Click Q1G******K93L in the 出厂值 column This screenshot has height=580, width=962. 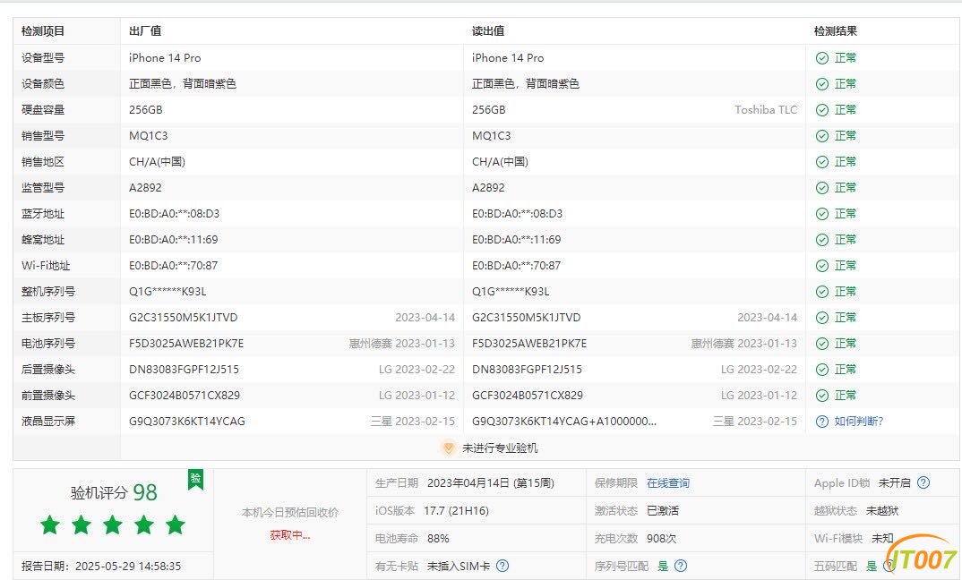pos(167,292)
